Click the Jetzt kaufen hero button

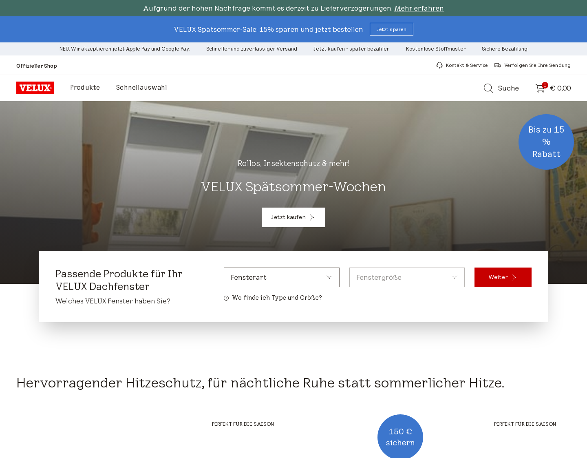(293, 217)
